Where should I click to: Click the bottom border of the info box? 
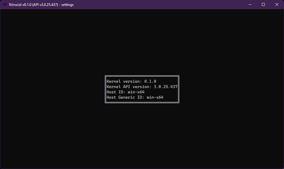(x=142, y=102)
